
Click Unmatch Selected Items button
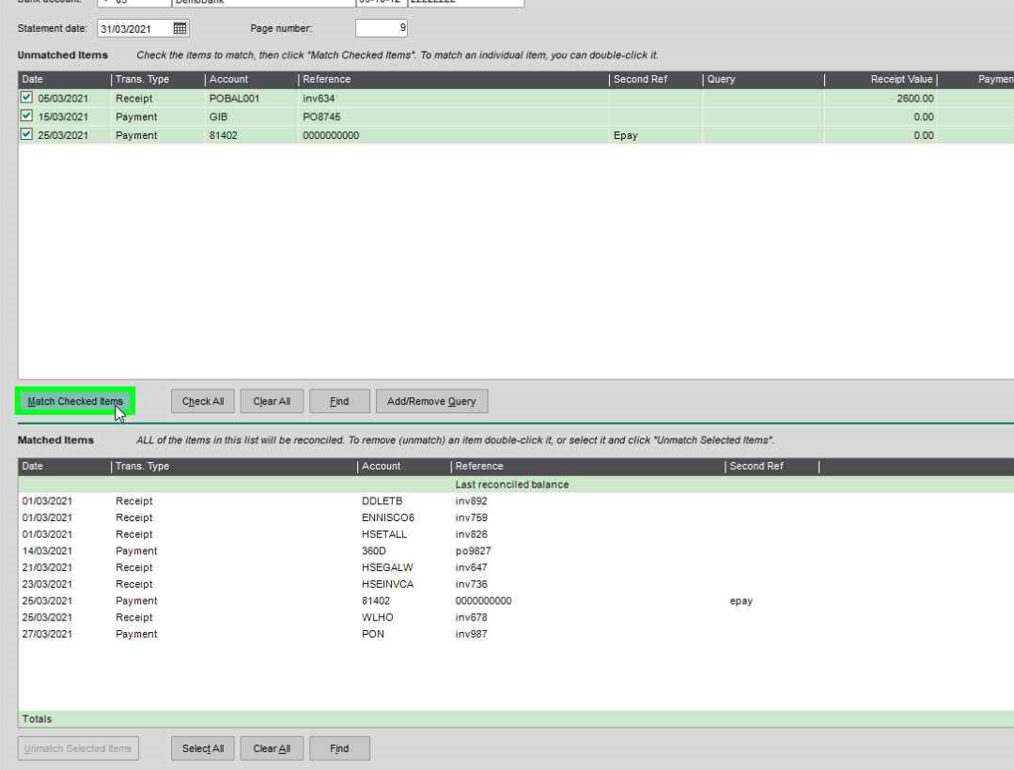click(x=78, y=748)
